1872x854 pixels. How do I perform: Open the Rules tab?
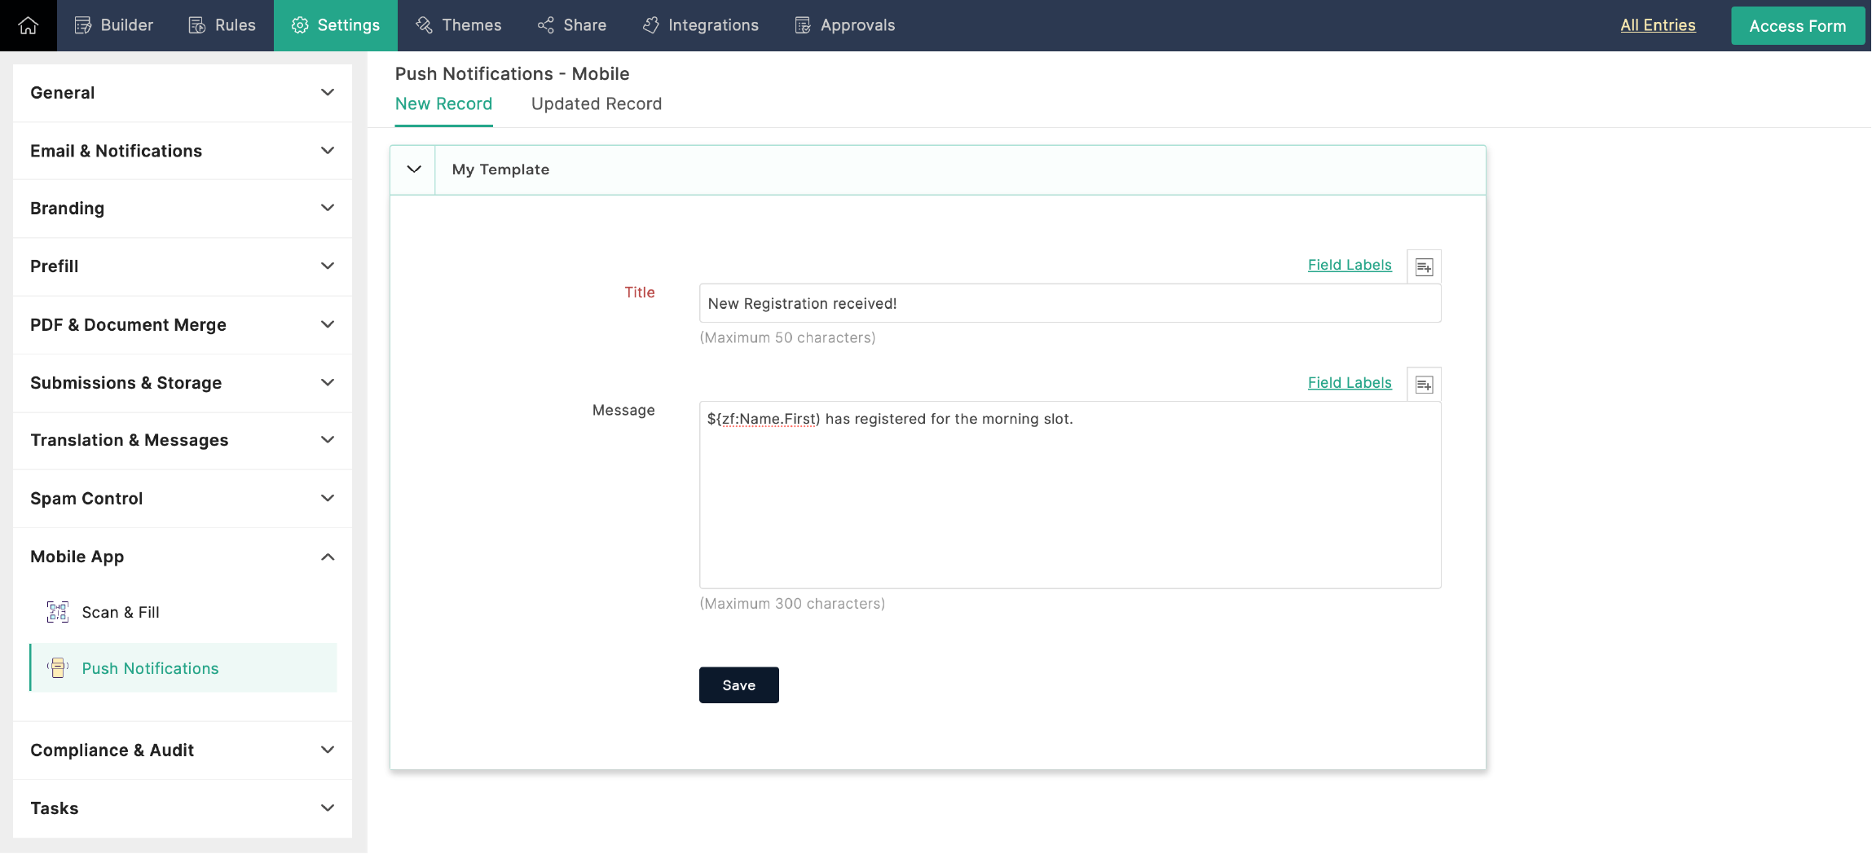(x=222, y=25)
